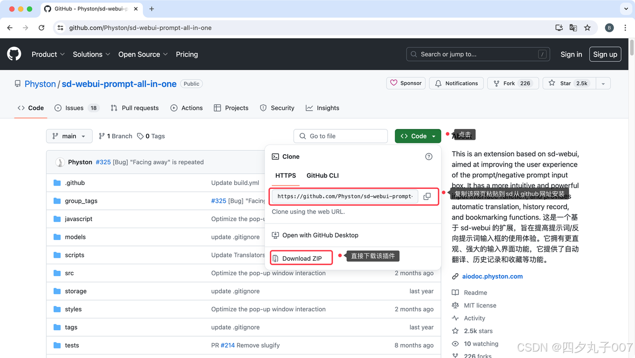Screen dimensions: 635x358
Task: Open the tests folder
Action: pos(72,345)
